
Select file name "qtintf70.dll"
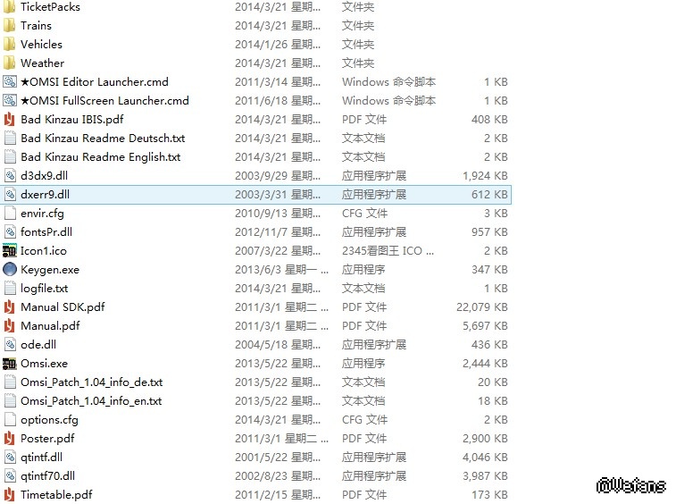coord(47,476)
